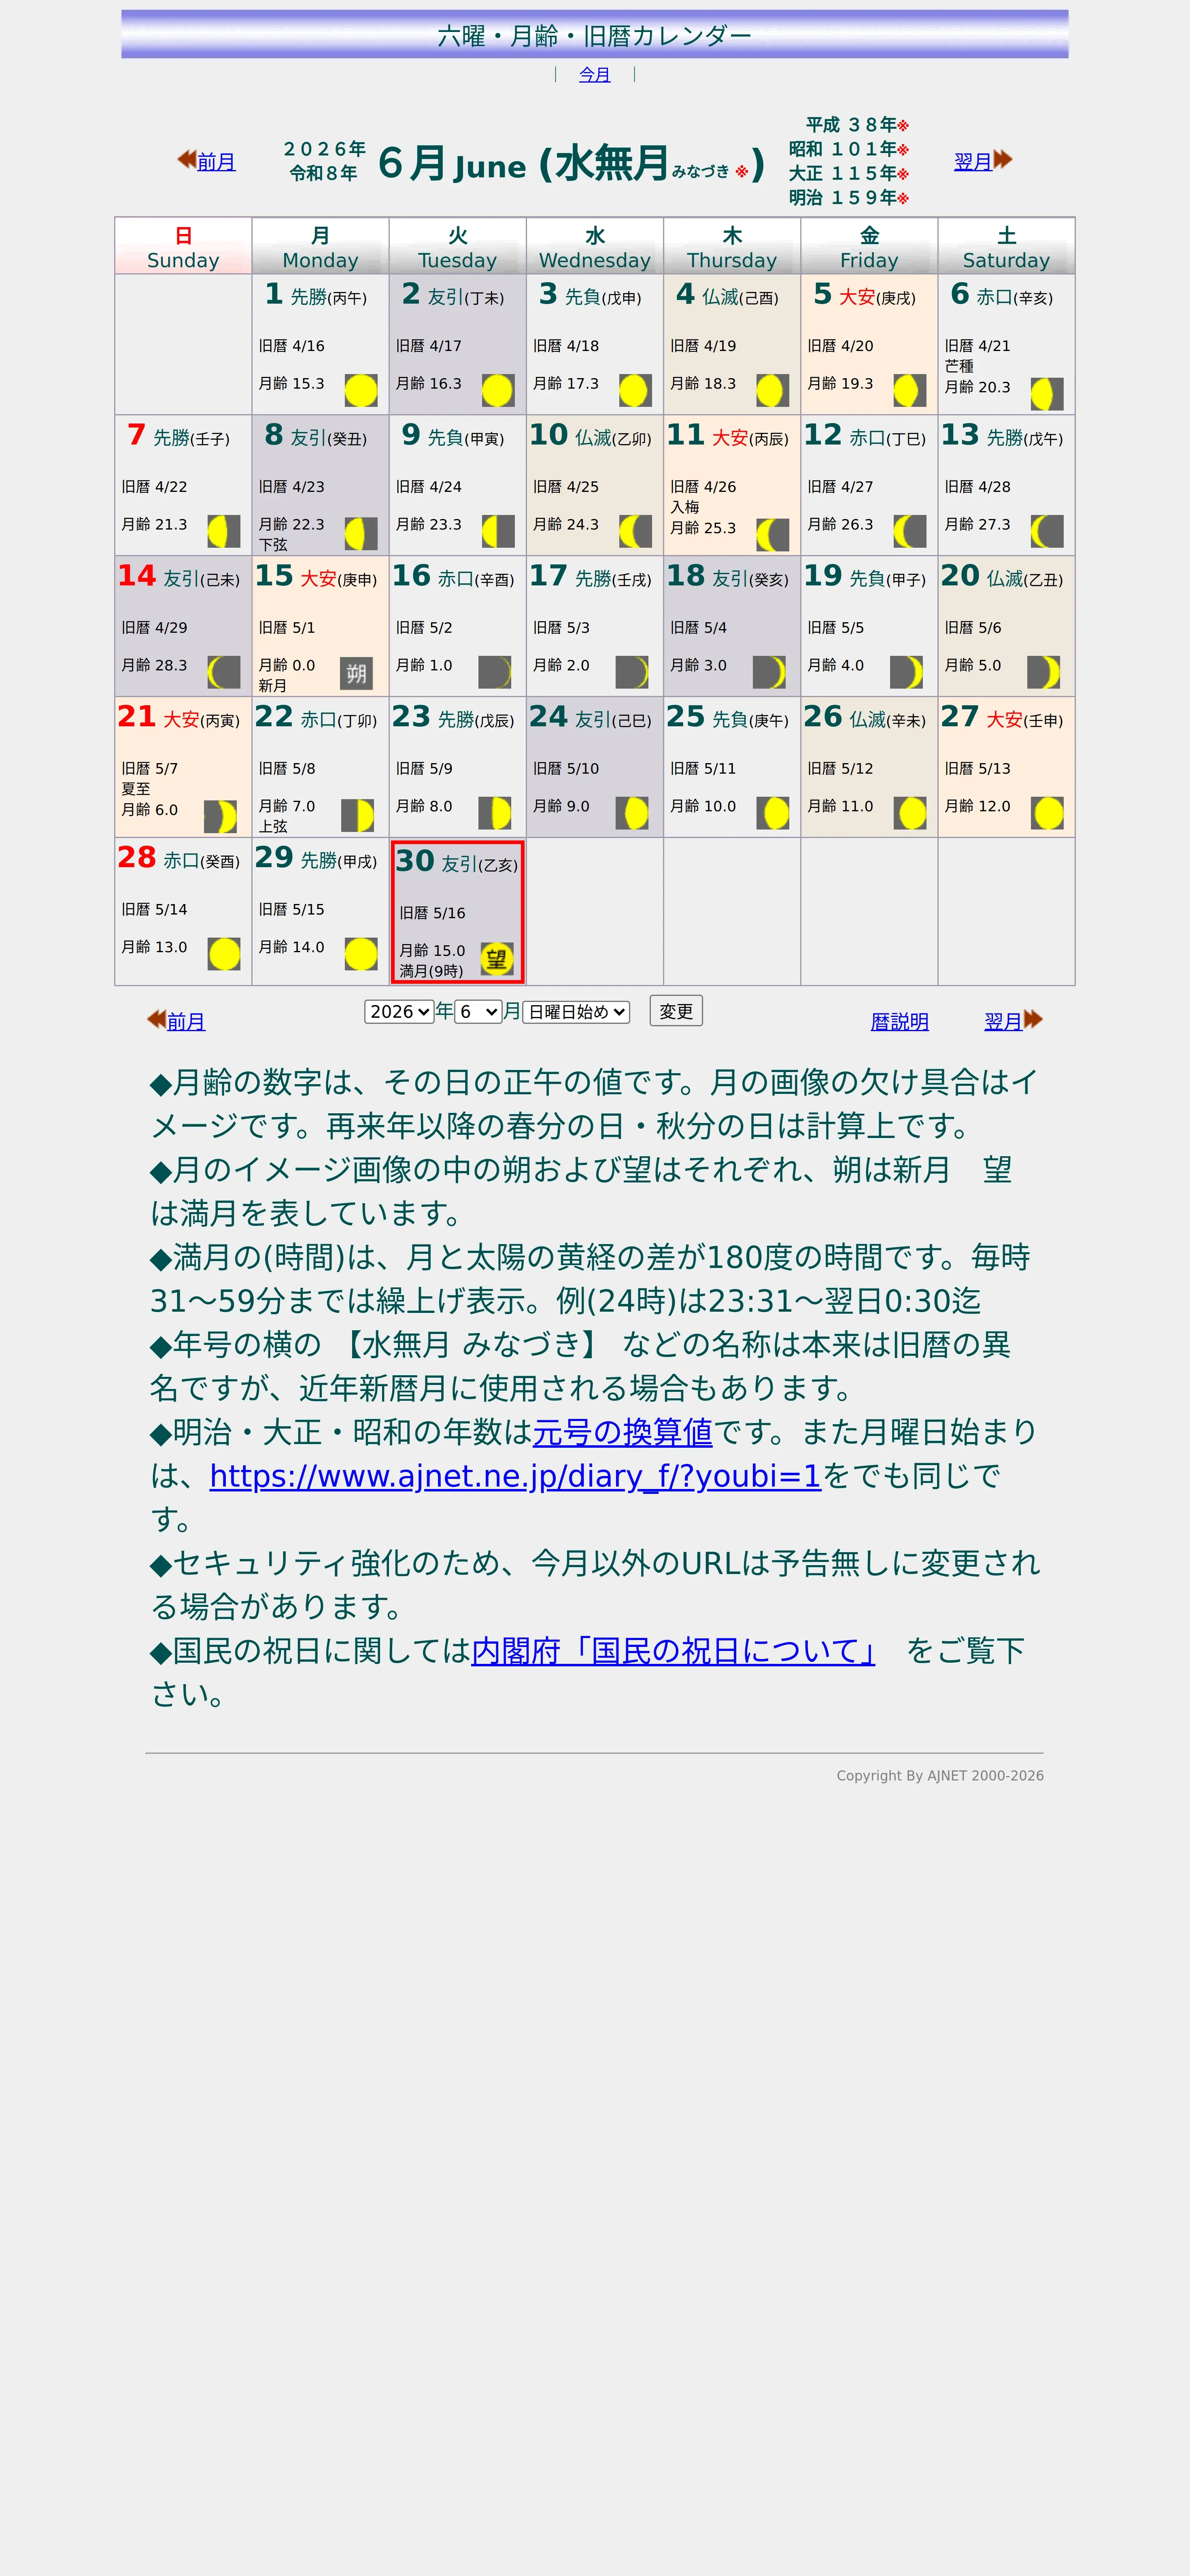Click the 先勝 label on June 23

(x=456, y=720)
